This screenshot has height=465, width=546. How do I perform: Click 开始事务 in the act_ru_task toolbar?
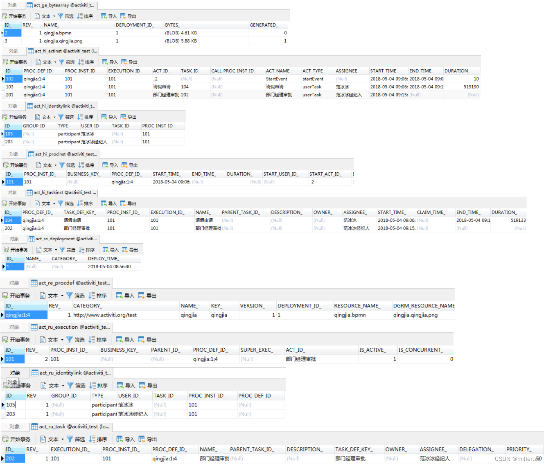pyautogui.click(x=17, y=439)
